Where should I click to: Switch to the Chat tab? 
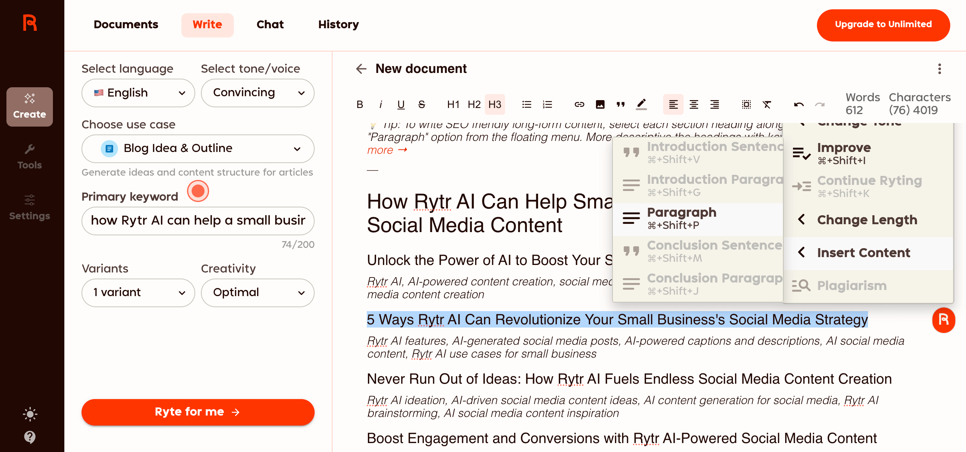pos(270,25)
